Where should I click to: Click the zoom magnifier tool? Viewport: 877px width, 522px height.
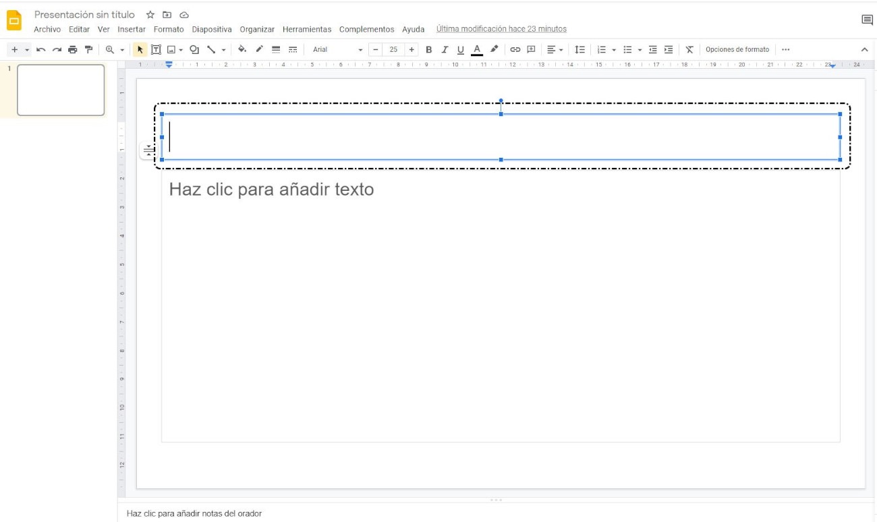pyautogui.click(x=110, y=50)
